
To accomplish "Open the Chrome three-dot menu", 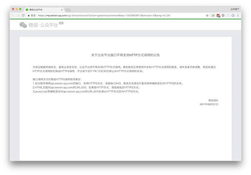I will point(238,15).
